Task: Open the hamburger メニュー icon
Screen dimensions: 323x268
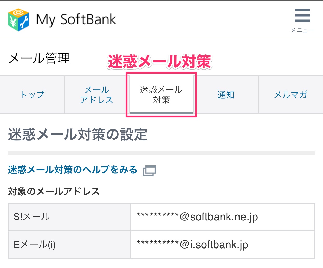Action: click(x=302, y=16)
